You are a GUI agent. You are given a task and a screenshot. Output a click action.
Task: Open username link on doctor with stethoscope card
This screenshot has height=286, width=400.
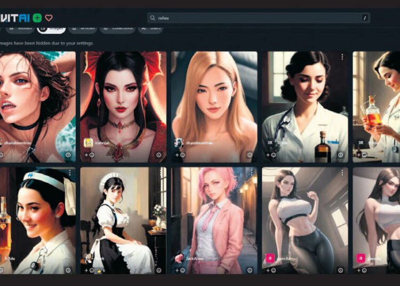click(282, 143)
